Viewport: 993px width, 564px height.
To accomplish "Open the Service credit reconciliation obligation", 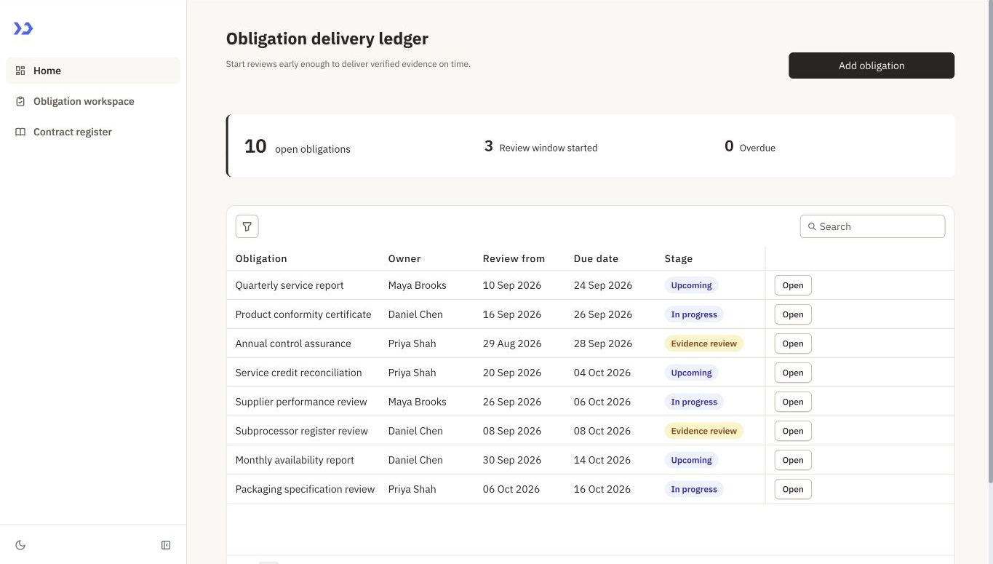I will (793, 373).
